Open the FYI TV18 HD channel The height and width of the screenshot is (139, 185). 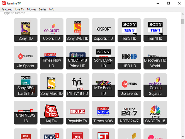(x=77, y=85)
